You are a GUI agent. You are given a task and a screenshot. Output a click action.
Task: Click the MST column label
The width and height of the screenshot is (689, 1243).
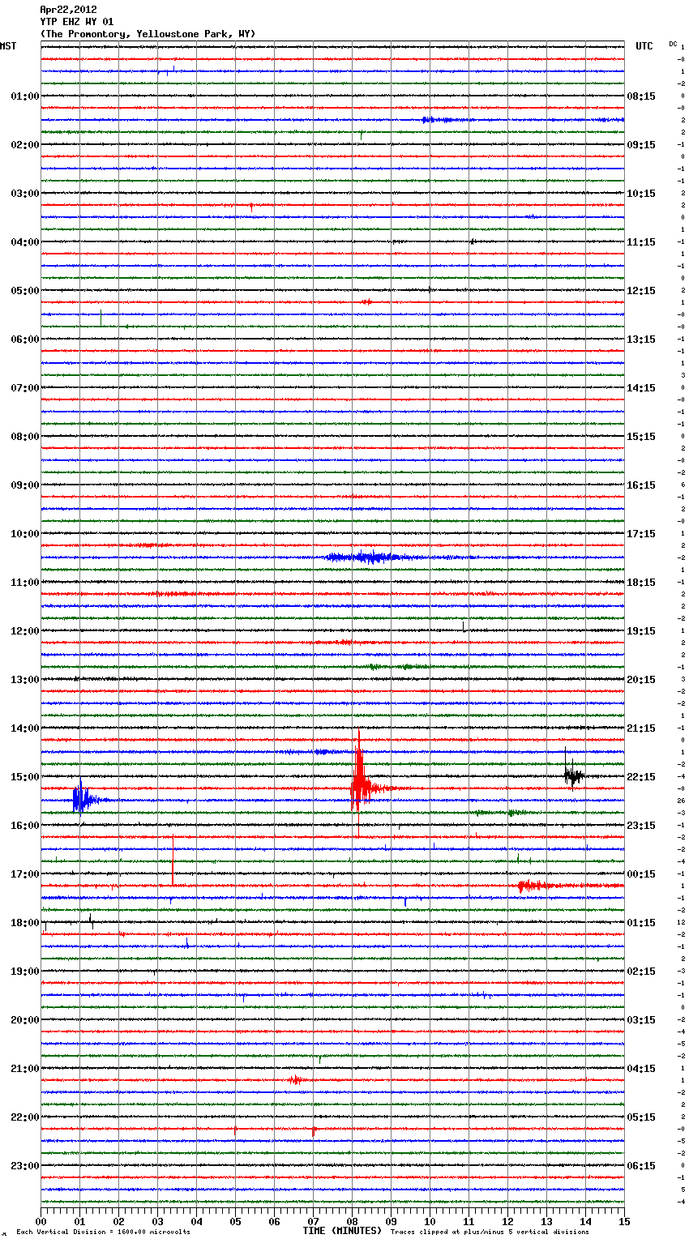pyautogui.click(x=8, y=46)
